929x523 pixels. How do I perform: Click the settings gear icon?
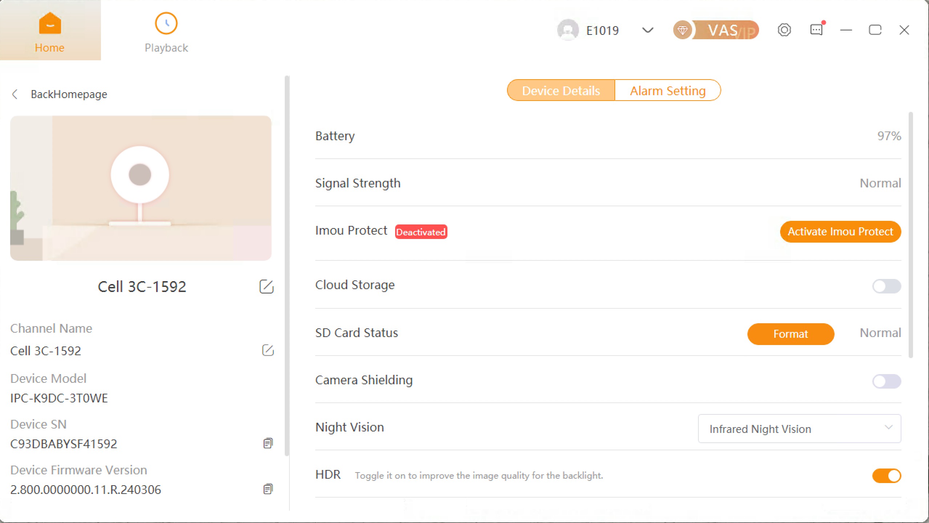[x=784, y=30]
